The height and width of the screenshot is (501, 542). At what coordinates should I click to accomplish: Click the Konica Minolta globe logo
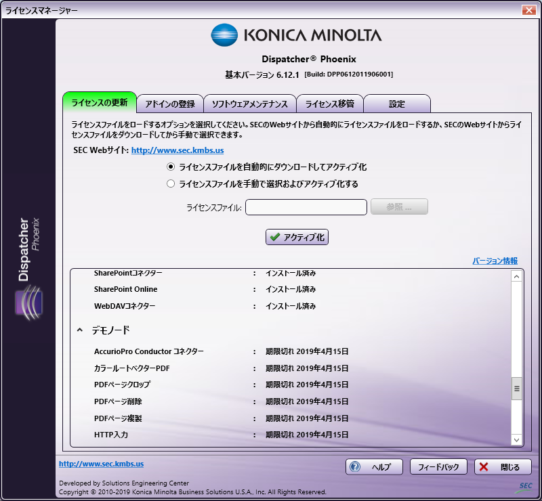(x=224, y=35)
